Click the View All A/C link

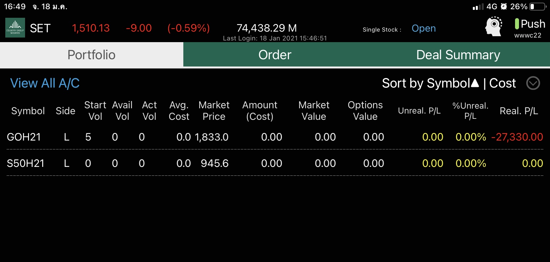pyautogui.click(x=45, y=83)
